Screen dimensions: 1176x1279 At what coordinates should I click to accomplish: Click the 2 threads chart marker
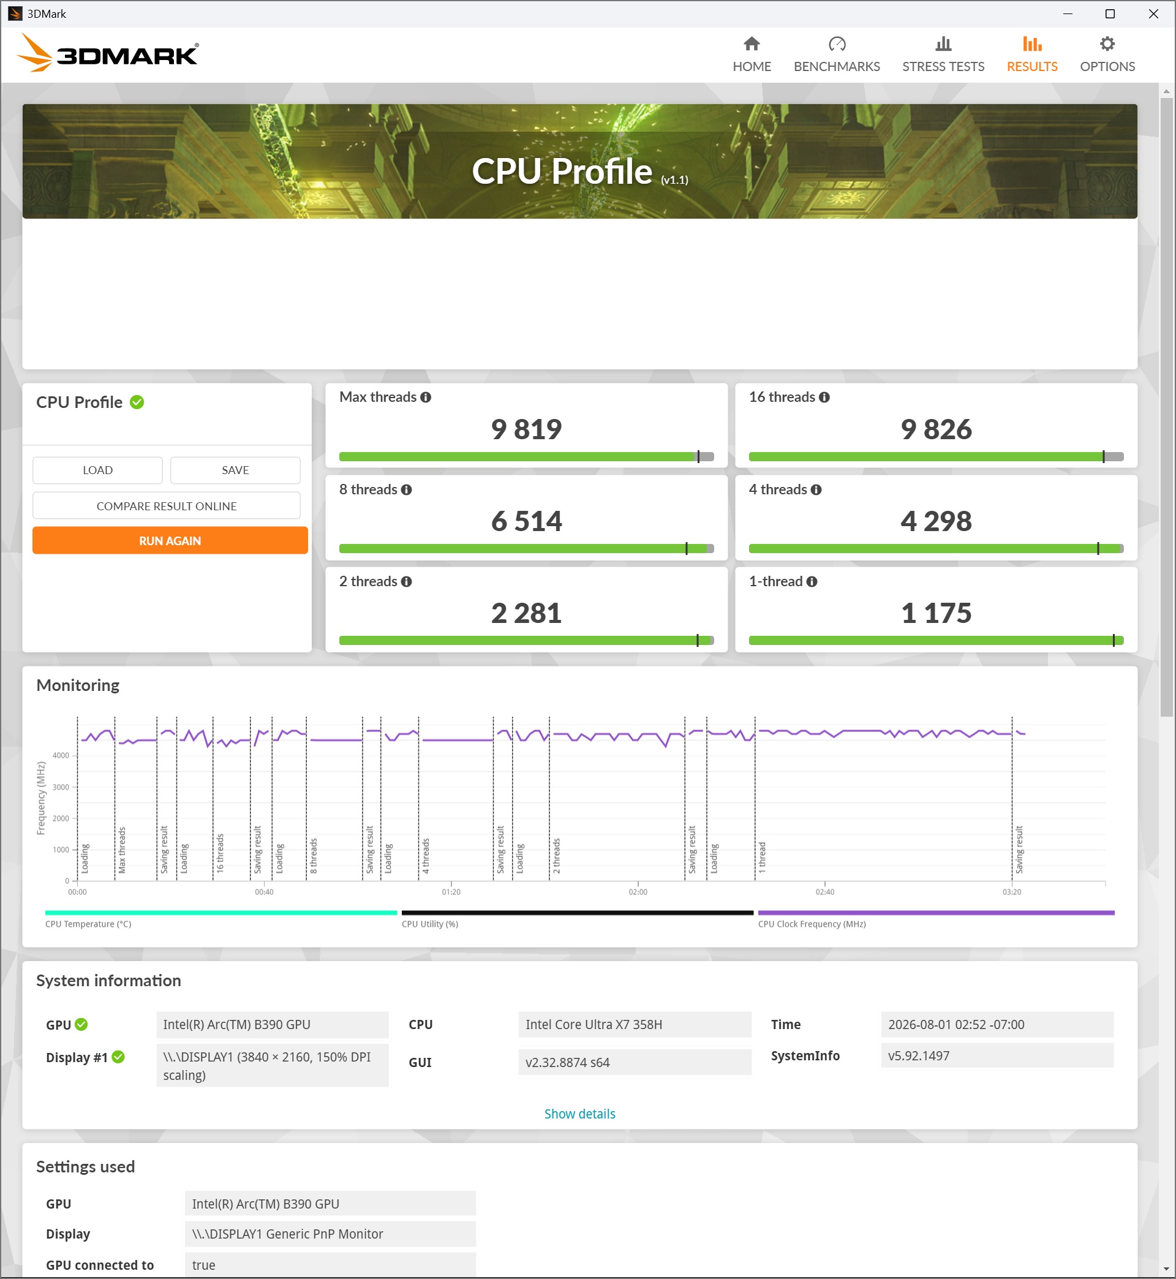557,855
